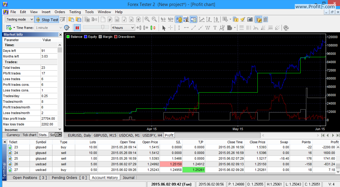Click the Zoom In magnifier icon

pyautogui.click(x=147, y=19)
